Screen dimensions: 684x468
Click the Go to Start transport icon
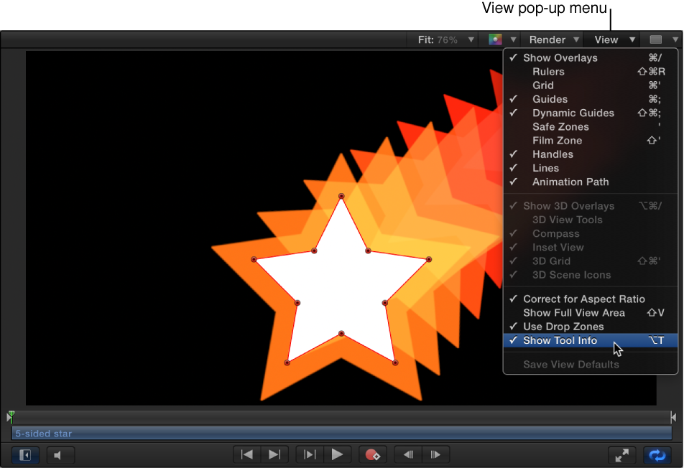[246, 454]
